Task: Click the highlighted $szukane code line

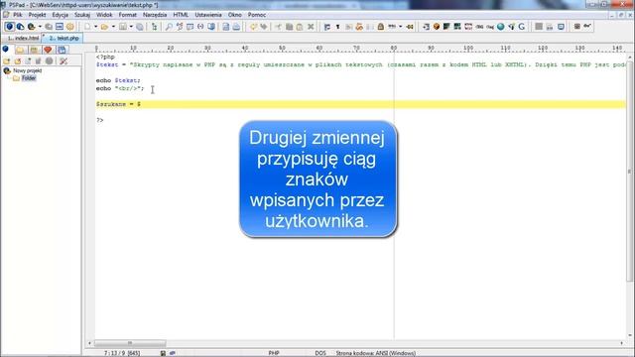Action: [360, 104]
